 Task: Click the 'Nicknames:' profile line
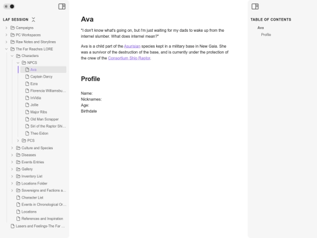click(x=91, y=99)
